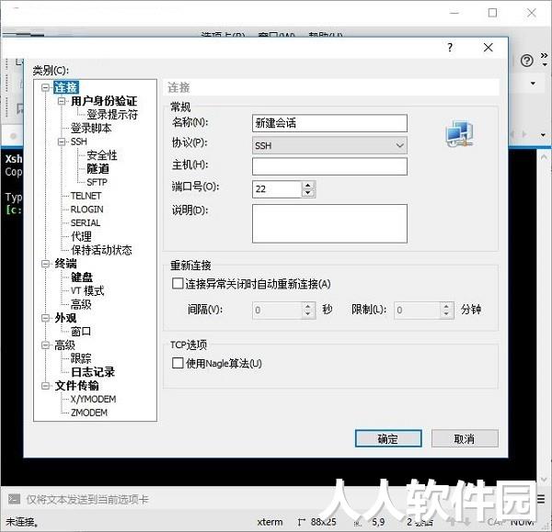Select SSH in the category tree
The width and height of the screenshot is (552, 532).
coord(78,141)
